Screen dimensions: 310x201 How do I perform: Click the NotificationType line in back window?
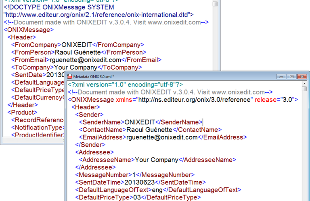pos(38,127)
